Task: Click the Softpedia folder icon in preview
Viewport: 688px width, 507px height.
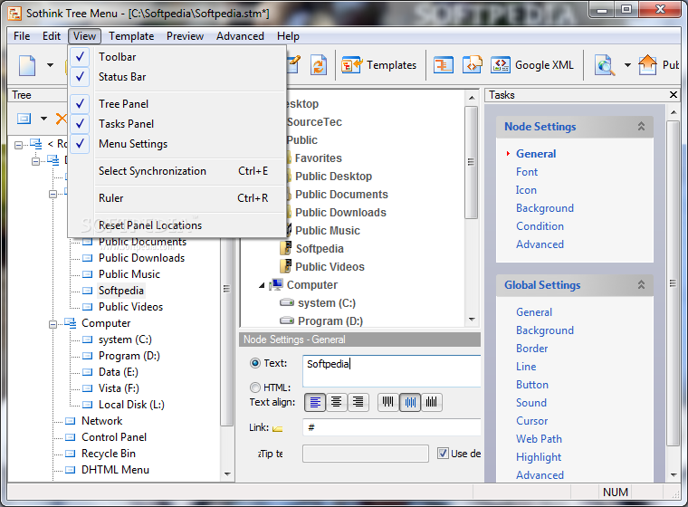Action: pyautogui.click(x=286, y=248)
